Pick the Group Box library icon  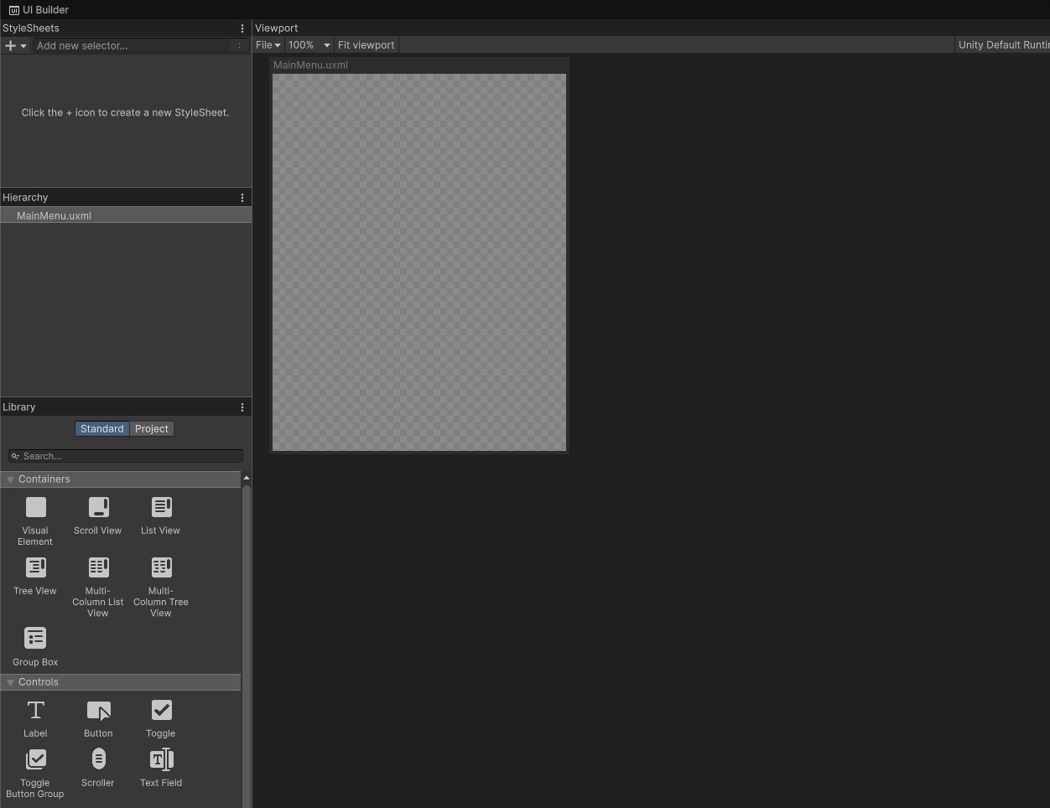point(35,638)
